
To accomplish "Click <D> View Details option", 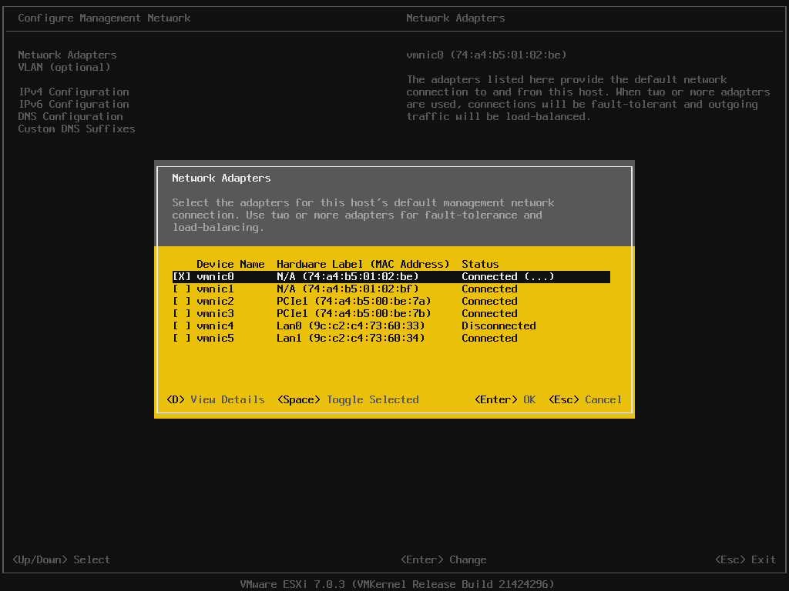I will click(x=215, y=399).
